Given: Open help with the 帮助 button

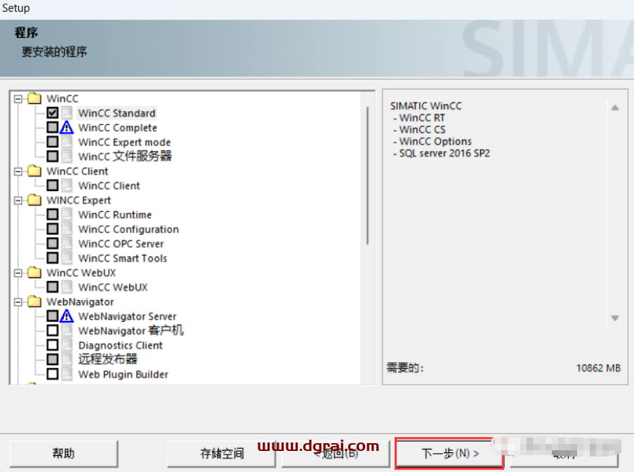Looking at the screenshot, I should pyautogui.click(x=63, y=454).
